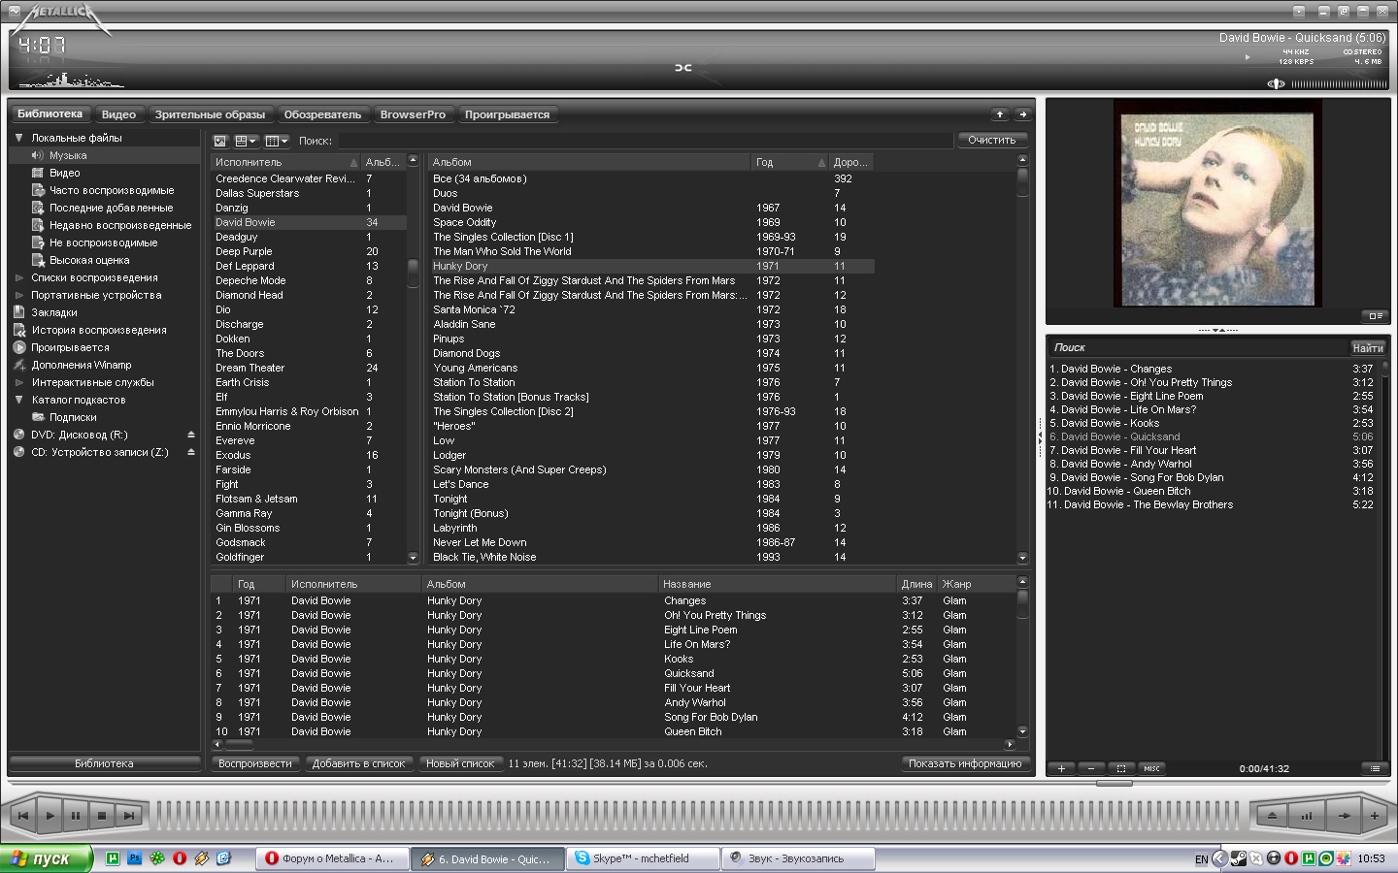
Task: Open the equalizer bars button
Action: 1307,816
